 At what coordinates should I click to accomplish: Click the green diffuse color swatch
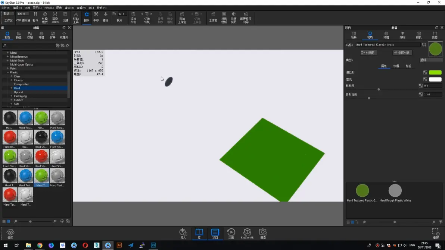(x=435, y=73)
